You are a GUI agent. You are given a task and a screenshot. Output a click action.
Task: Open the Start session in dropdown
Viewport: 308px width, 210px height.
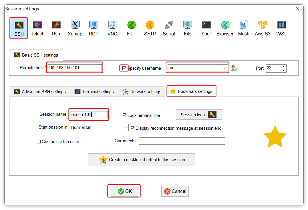(x=126, y=128)
